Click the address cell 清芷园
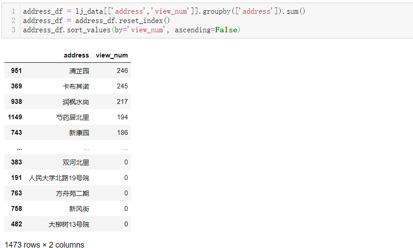The image size is (413, 248). 79,71
